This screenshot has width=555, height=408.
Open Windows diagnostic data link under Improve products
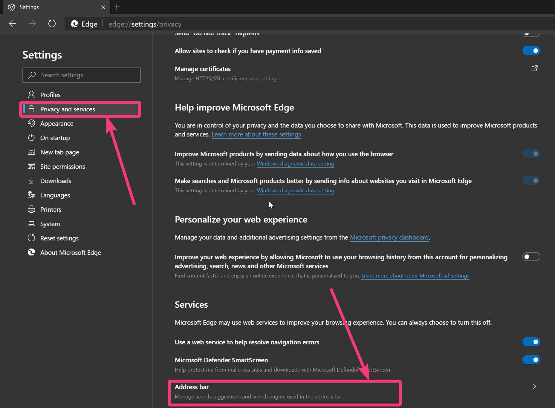click(295, 164)
